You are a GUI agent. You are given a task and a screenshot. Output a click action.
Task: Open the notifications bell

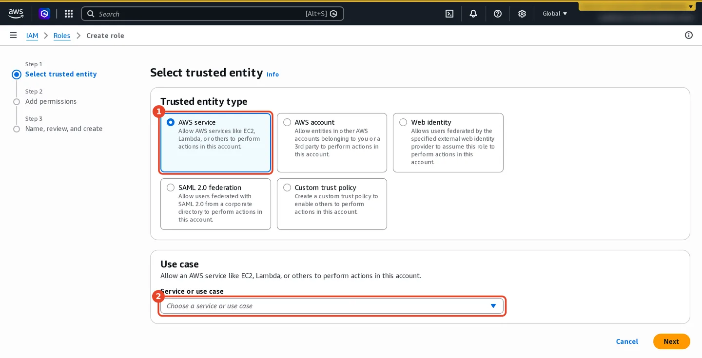(473, 14)
